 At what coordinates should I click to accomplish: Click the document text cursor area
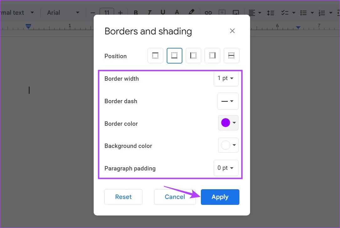pyautogui.click(x=29, y=90)
